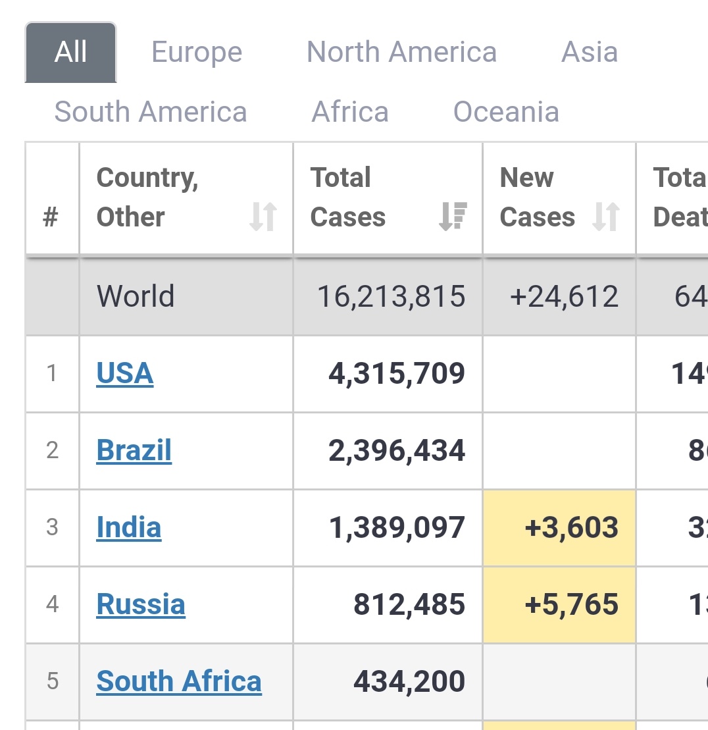Click the Total Cases sort icon

tap(453, 217)
